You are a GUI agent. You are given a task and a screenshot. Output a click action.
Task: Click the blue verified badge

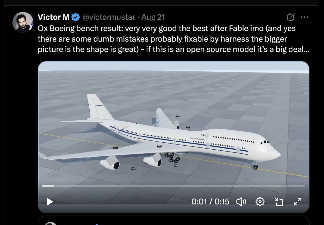click(75, 17)
